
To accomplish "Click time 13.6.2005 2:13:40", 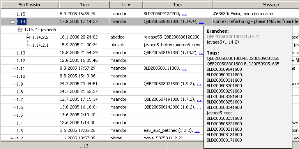I will coord(77,115).
